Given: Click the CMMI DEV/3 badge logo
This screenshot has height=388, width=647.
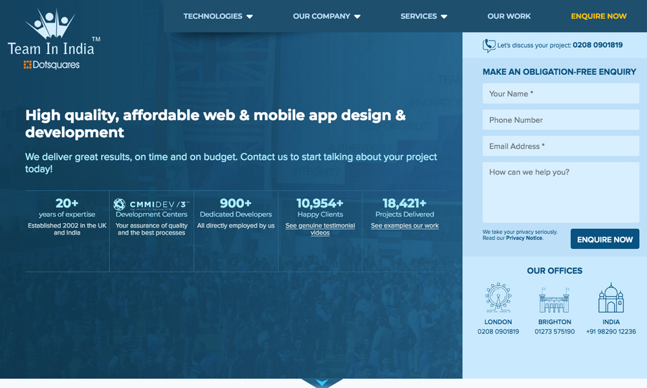Looking at the screenshot, I should pos(151,204).
